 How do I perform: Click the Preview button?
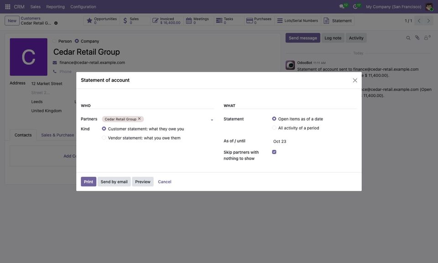[x=143, y=182]
